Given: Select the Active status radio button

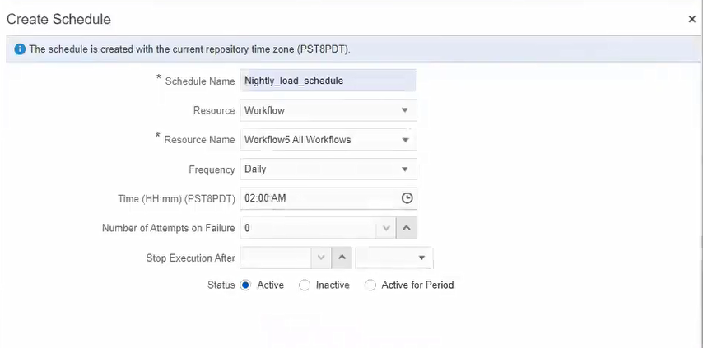Looking at the screenshot, I should click(245, 285).
